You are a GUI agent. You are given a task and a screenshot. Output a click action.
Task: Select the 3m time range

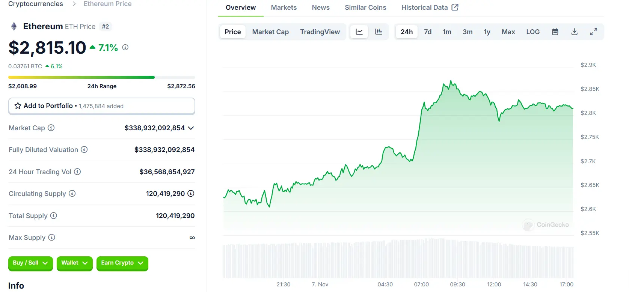point(468,32)
